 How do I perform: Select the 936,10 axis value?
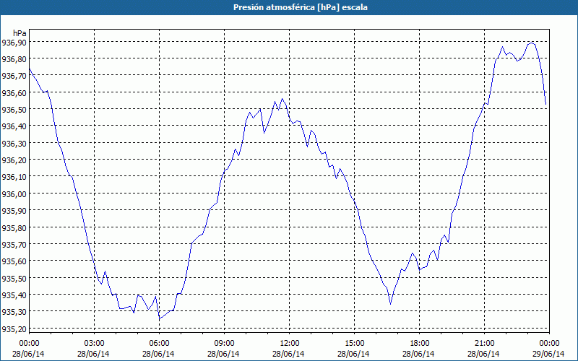pyautogui.click(x=14, y=177)
